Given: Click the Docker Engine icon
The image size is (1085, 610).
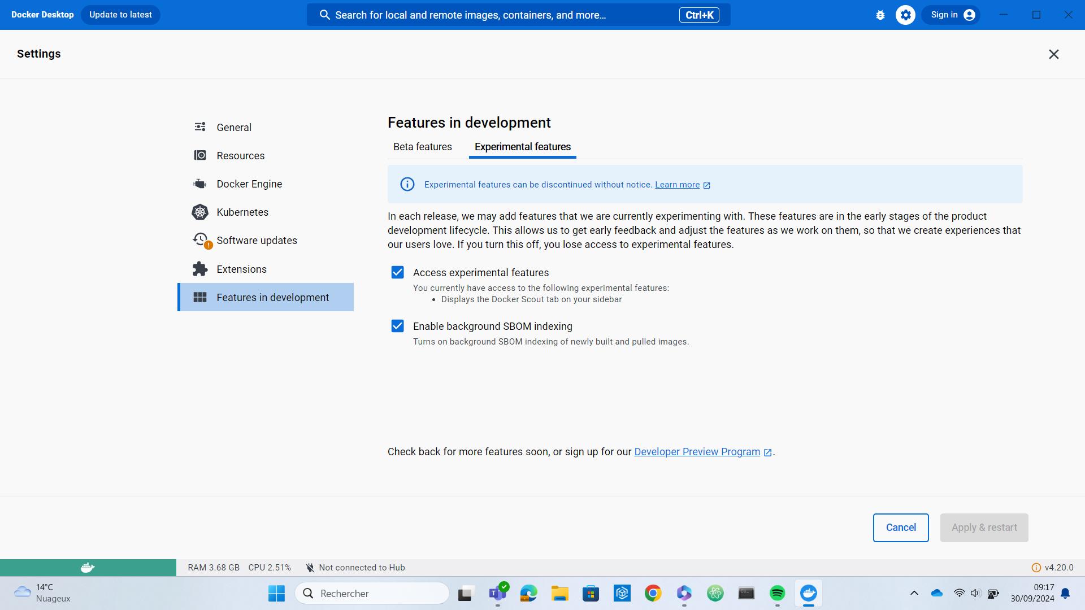Looking at the screenshot, I should point(200,184).
